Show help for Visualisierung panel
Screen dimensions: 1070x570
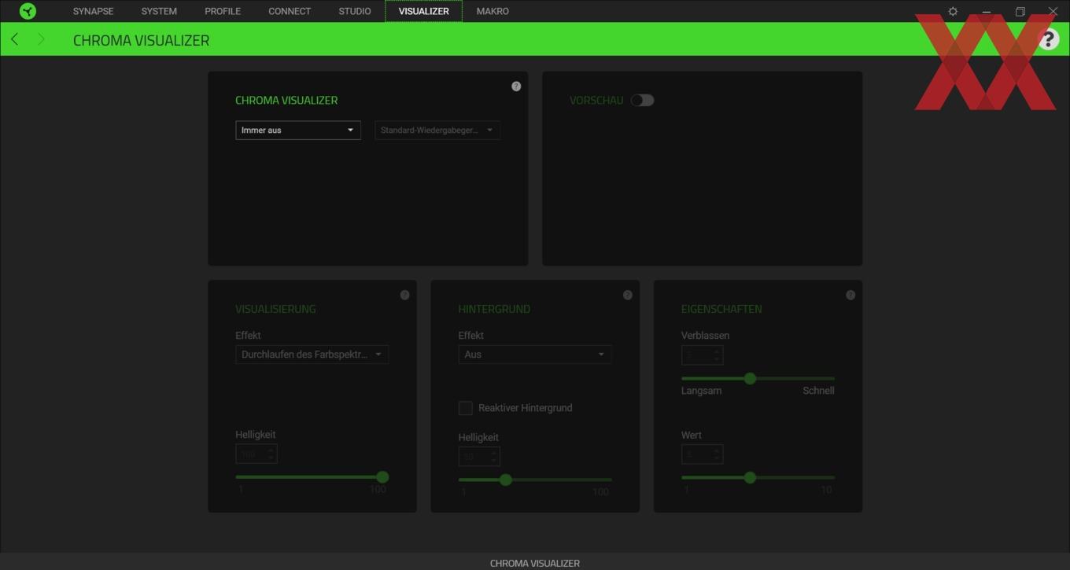(404, 295)
